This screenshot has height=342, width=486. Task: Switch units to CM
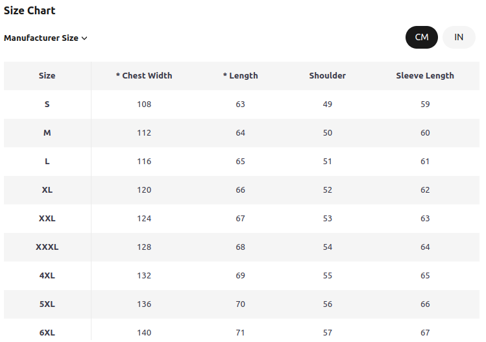(422, 37)
